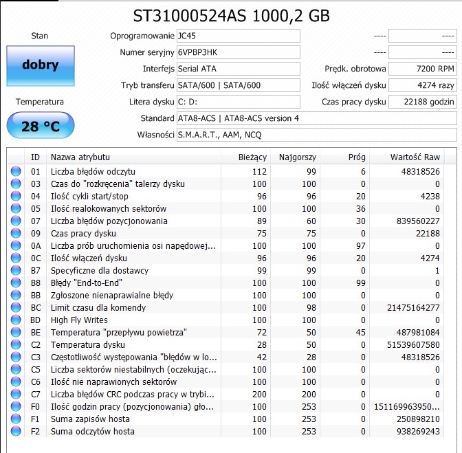Image resolution: width=462 pixels, height=453 pixels.
Task: Click status icon for attribute 03 row
Action: coord(16,184)
